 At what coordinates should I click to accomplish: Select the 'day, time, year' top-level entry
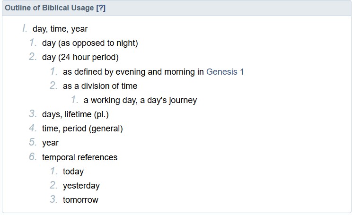(x=60, y=29)
